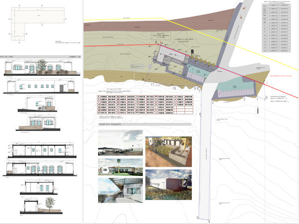Screen dimensions: 299x224
Task: Click row "K3" in the grey coordinates table
Action: coord(277,12)
